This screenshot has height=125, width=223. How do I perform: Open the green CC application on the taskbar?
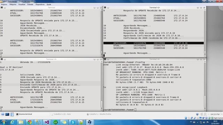pos(55,122)
